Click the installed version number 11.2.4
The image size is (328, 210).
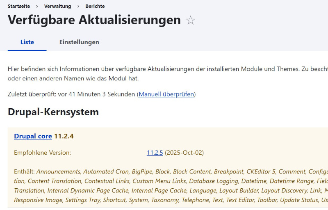coord(64,136)
